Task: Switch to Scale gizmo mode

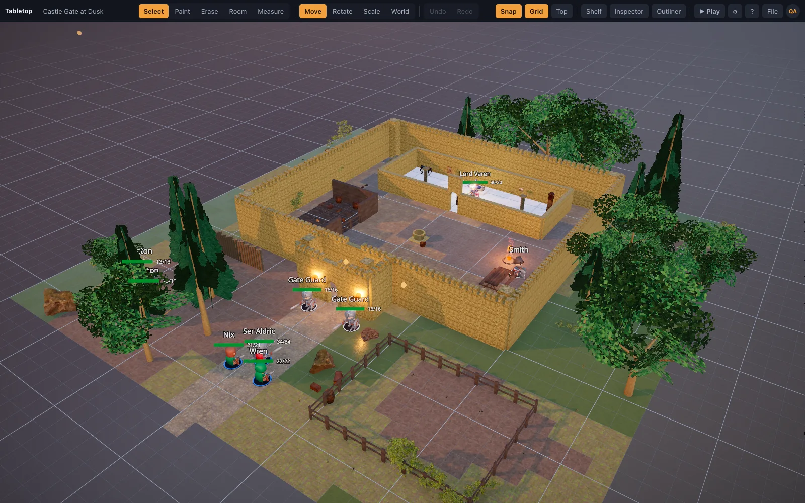Action: [372, 11]
